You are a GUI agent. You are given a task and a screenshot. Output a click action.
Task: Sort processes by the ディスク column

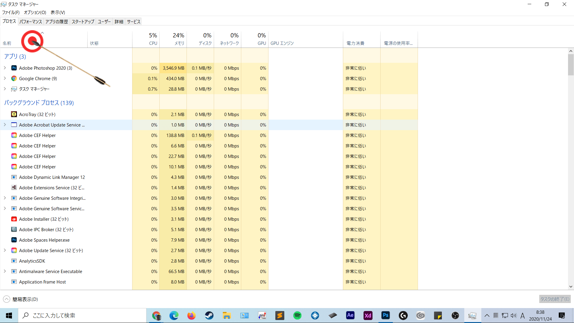200,39
